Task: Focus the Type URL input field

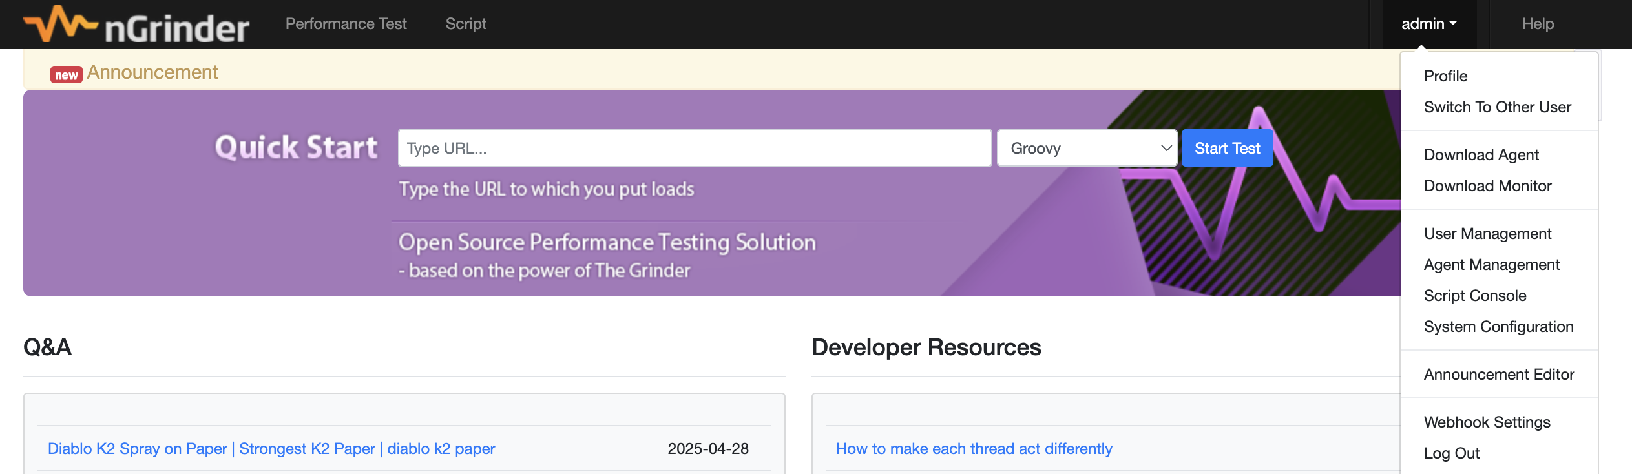Action: tap(695, 148)
